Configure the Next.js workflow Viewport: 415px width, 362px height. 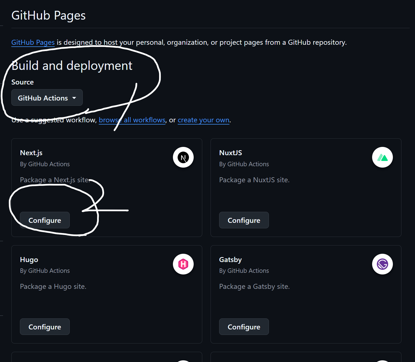pos(45,220)
